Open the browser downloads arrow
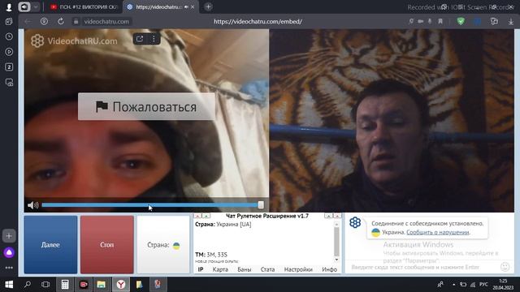520x292 pixels. point(511,22)
